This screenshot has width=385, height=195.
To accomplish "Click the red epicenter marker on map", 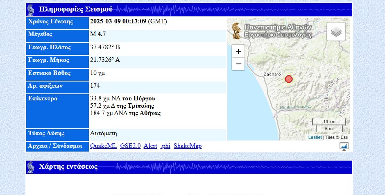I will 288,79.
